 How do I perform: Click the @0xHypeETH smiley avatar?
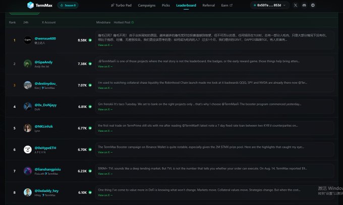(28, 149)
